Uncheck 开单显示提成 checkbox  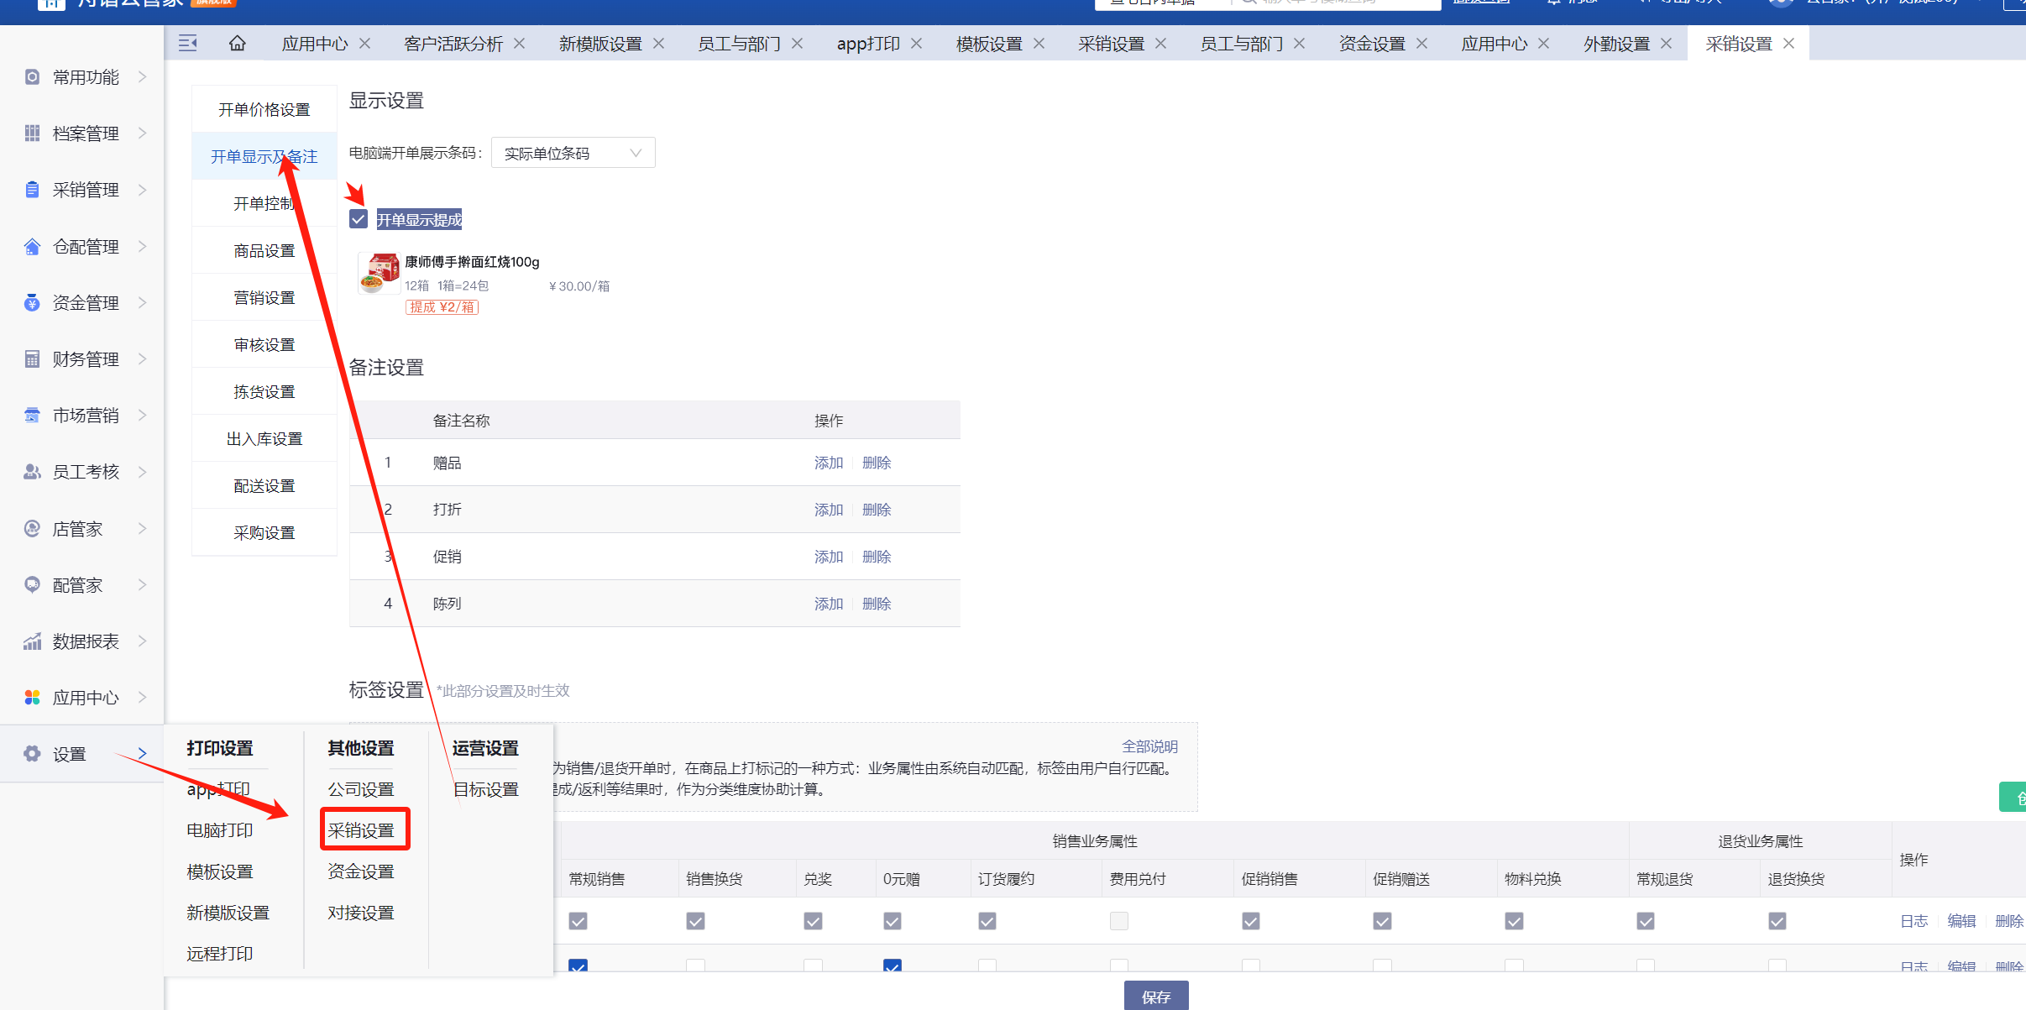click(x=359, y=219)
